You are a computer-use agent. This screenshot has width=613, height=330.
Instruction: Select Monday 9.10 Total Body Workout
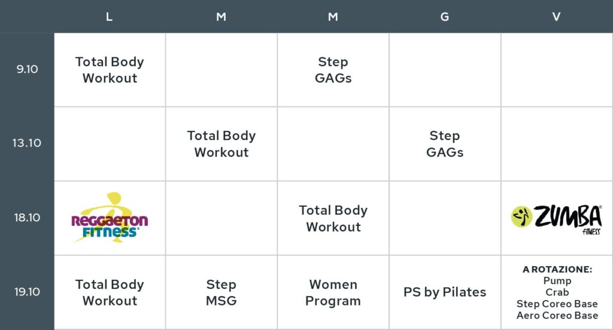point(110,70)
